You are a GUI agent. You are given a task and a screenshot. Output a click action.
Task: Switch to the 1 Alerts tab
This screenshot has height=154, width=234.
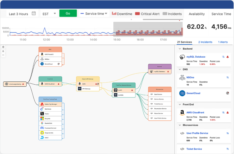point(223,42)
